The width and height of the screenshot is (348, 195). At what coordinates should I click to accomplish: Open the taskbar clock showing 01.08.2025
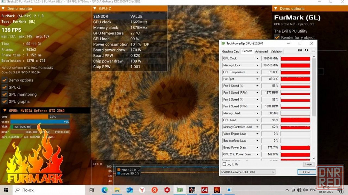pos(326,190)
